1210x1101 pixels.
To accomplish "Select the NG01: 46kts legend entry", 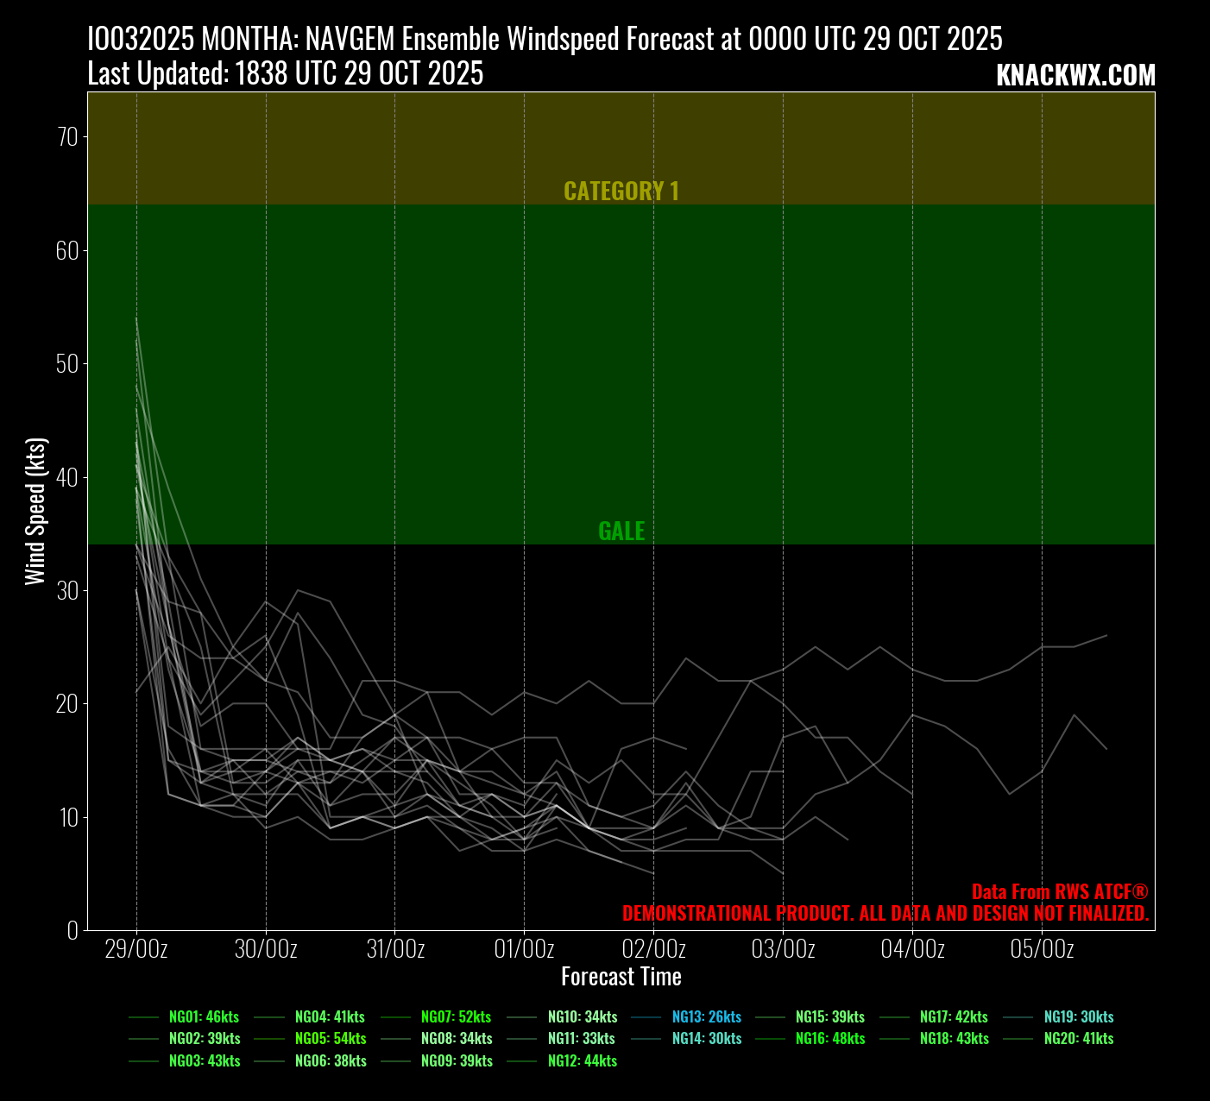I will [x=204, y=1017].
